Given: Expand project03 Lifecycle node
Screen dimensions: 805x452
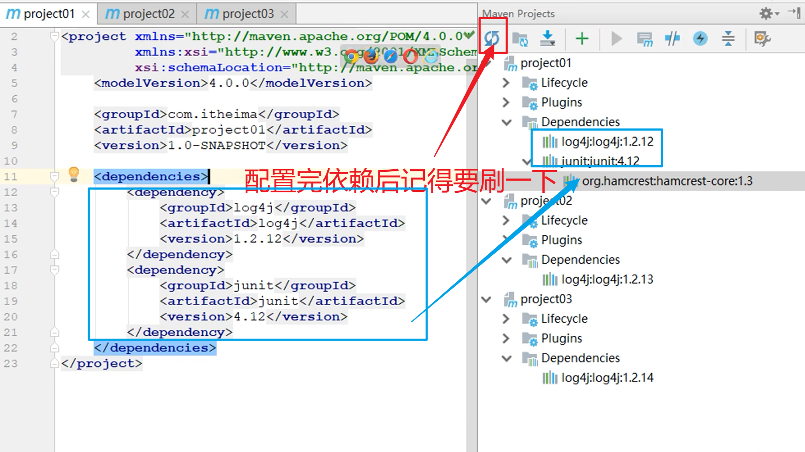Looking at the screenshot, I should pyautogui.click(x=506, y=319).
